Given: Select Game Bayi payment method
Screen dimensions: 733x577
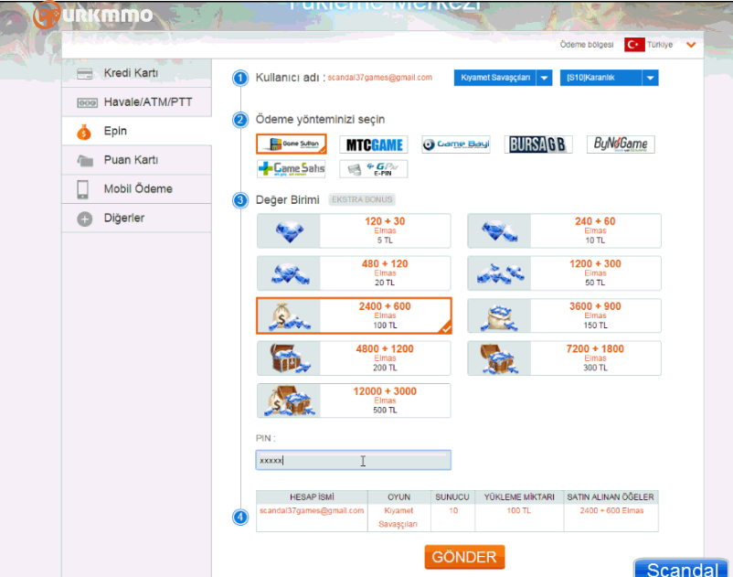Looking at the screenshot, I should pos(456,144).
